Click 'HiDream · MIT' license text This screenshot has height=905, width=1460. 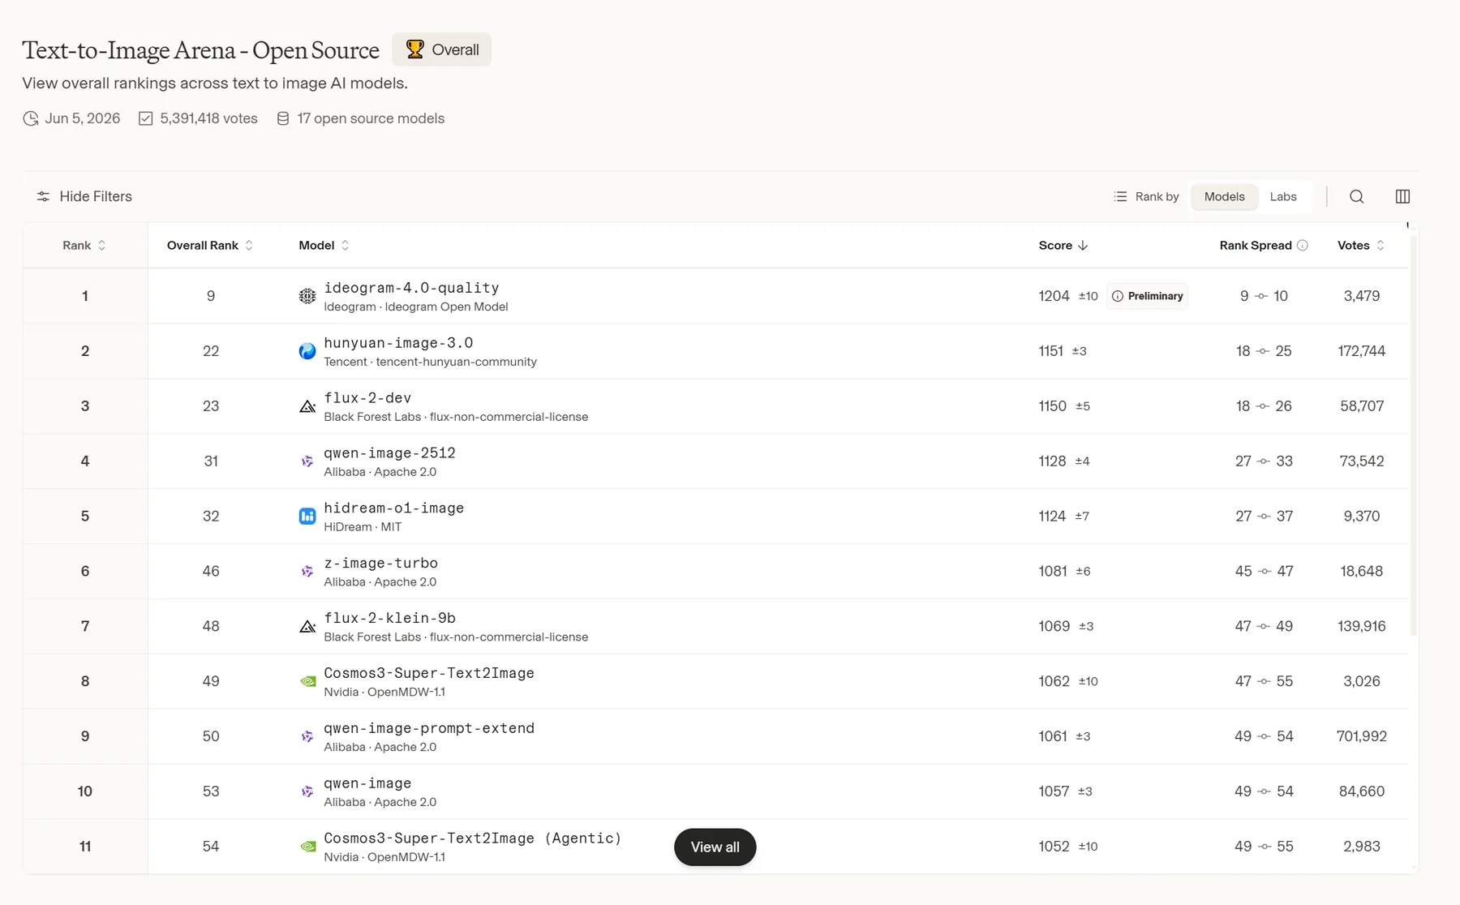click(363, 527)
